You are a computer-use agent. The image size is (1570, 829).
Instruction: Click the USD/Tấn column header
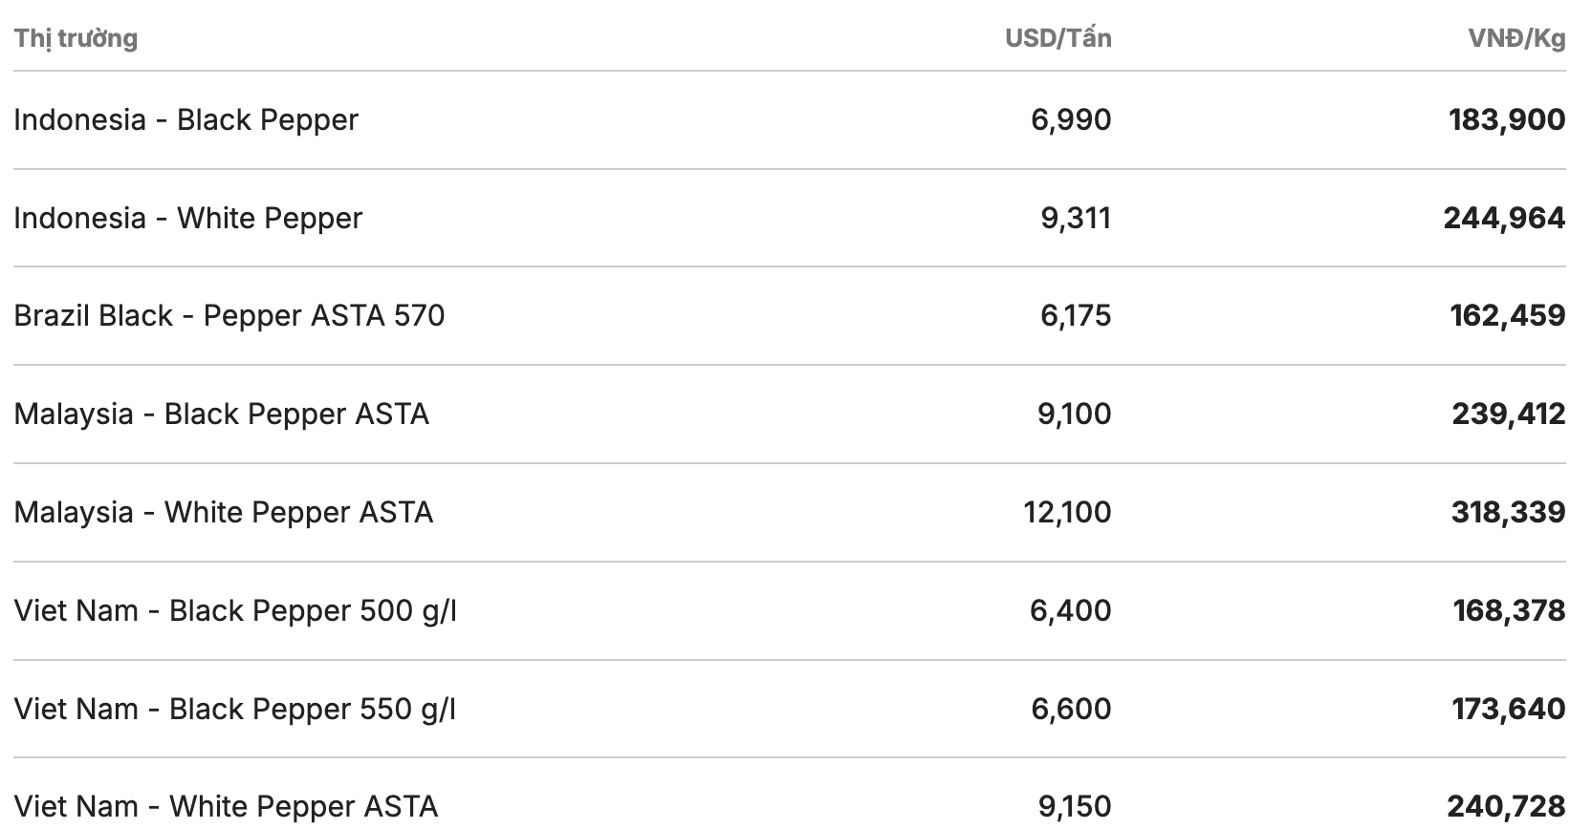point(1058,38)
